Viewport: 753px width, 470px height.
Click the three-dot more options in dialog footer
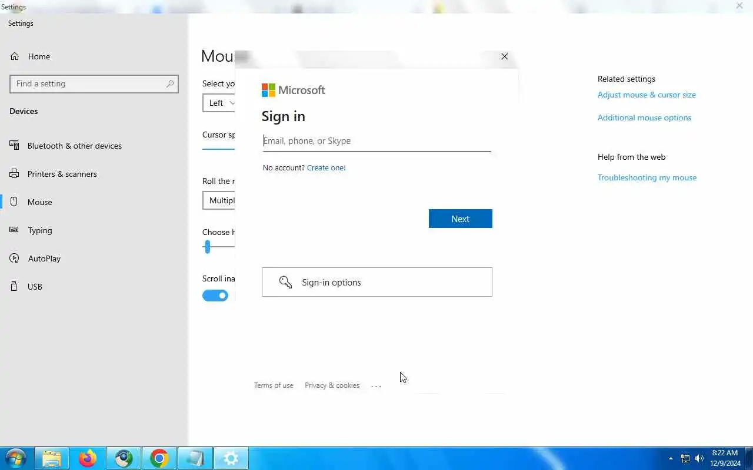[376, 386]
